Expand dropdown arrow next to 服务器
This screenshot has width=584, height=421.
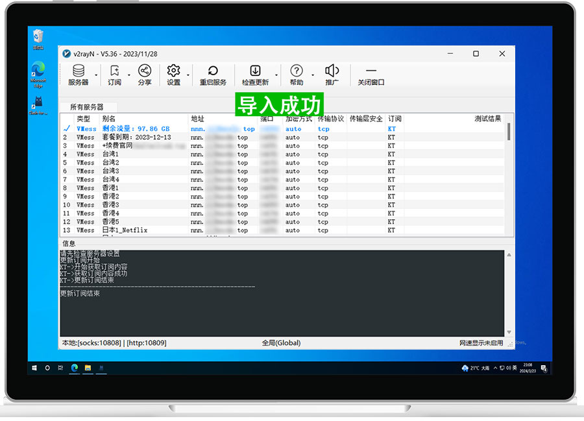coord(96,75)
